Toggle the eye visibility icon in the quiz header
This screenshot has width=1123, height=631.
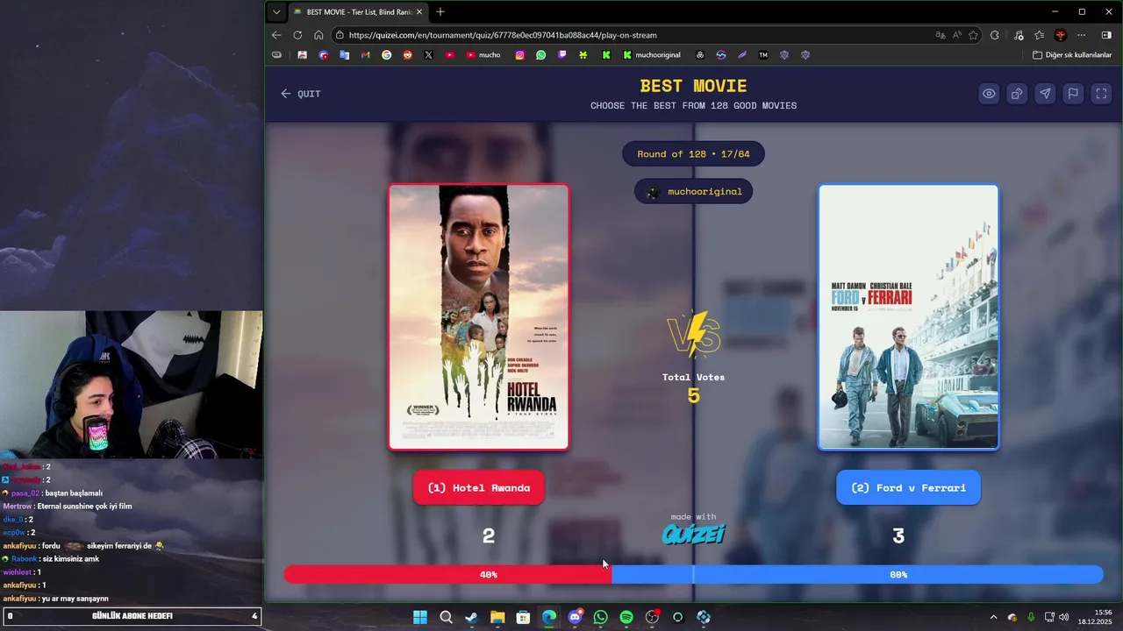pos(989,94)
